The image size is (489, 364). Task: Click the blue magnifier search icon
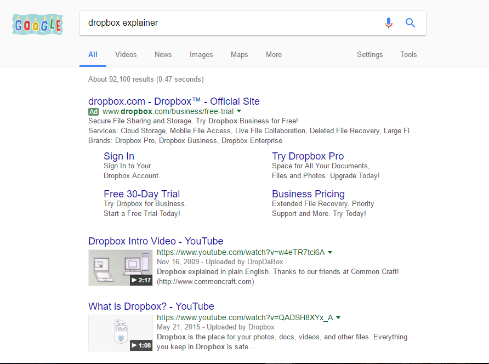point(410,23)
